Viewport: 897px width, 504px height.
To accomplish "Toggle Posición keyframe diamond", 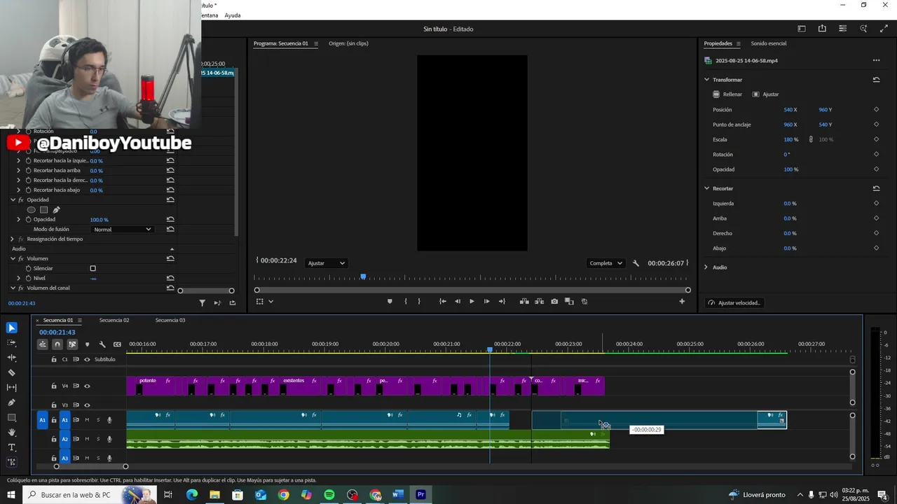I will pos(876,110).
